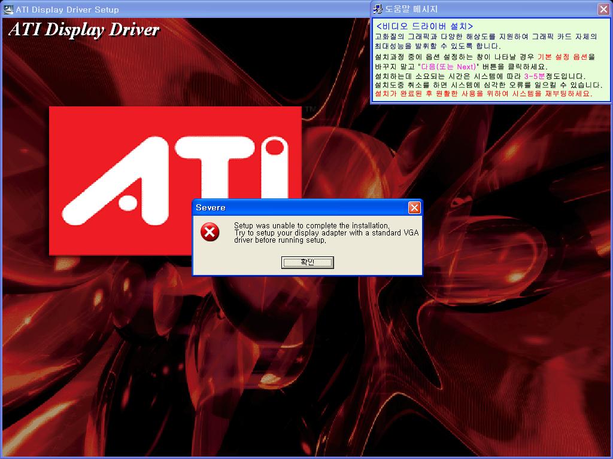Viewport: 613px width, 459px height.
Task: Click the red "기본 설정 옵션" text
Action: (x=563, y=57)
